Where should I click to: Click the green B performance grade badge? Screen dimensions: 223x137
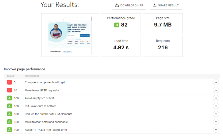(117, 25)
